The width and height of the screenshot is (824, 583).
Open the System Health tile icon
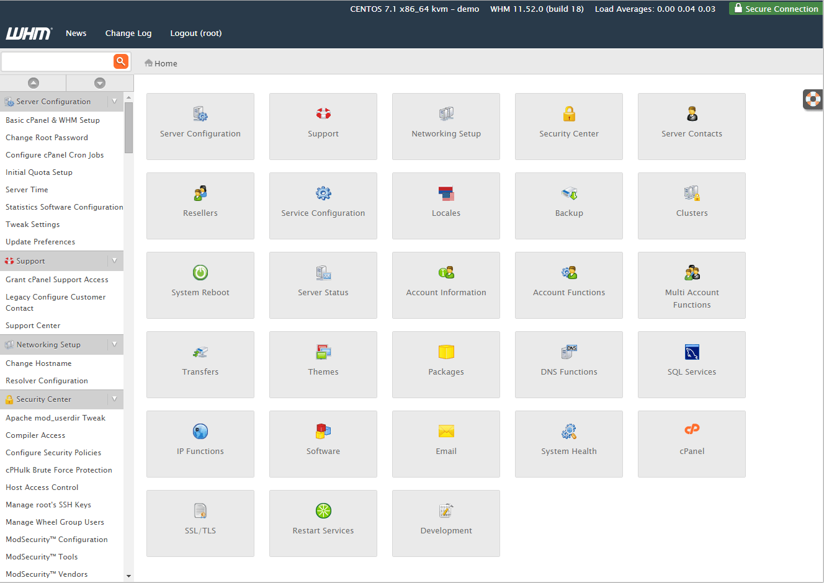569,431
